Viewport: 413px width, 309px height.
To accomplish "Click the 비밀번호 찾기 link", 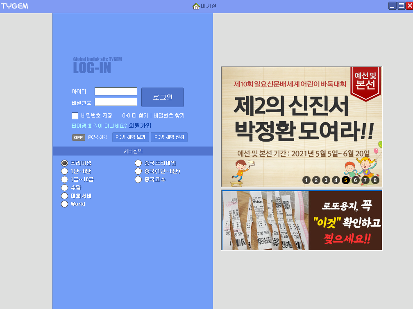I will 169,115.
